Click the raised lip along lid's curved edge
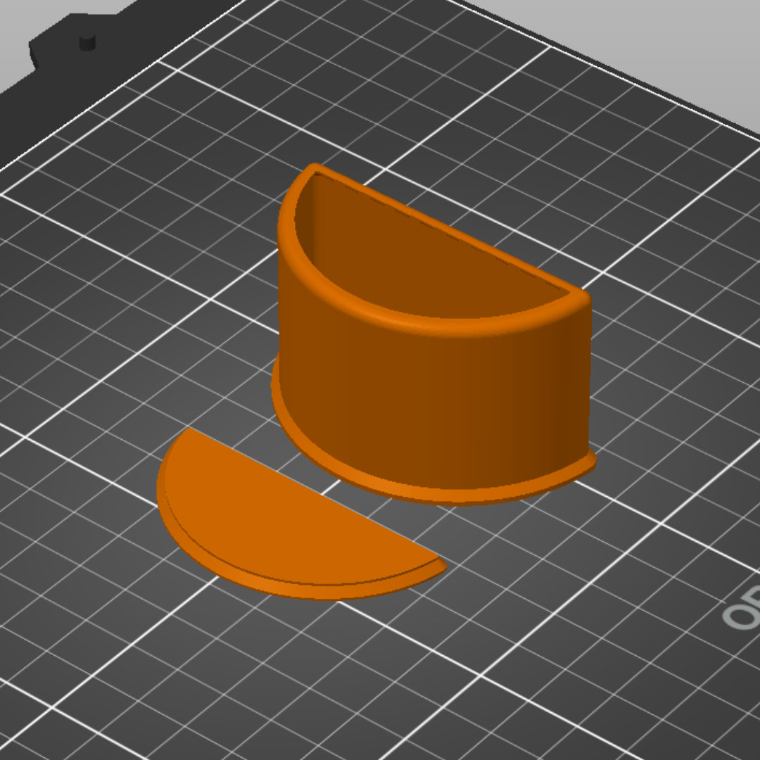The image size is (760, 760). [272, 582]
